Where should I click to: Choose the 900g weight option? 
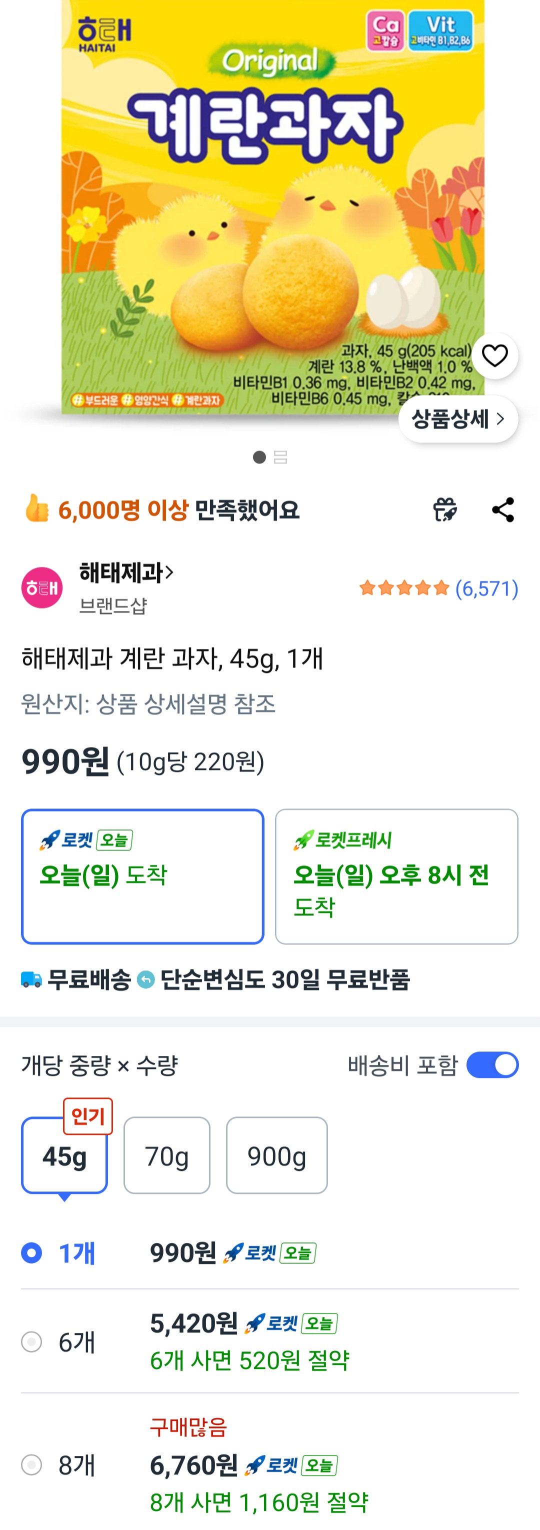tap(277, 1156)
